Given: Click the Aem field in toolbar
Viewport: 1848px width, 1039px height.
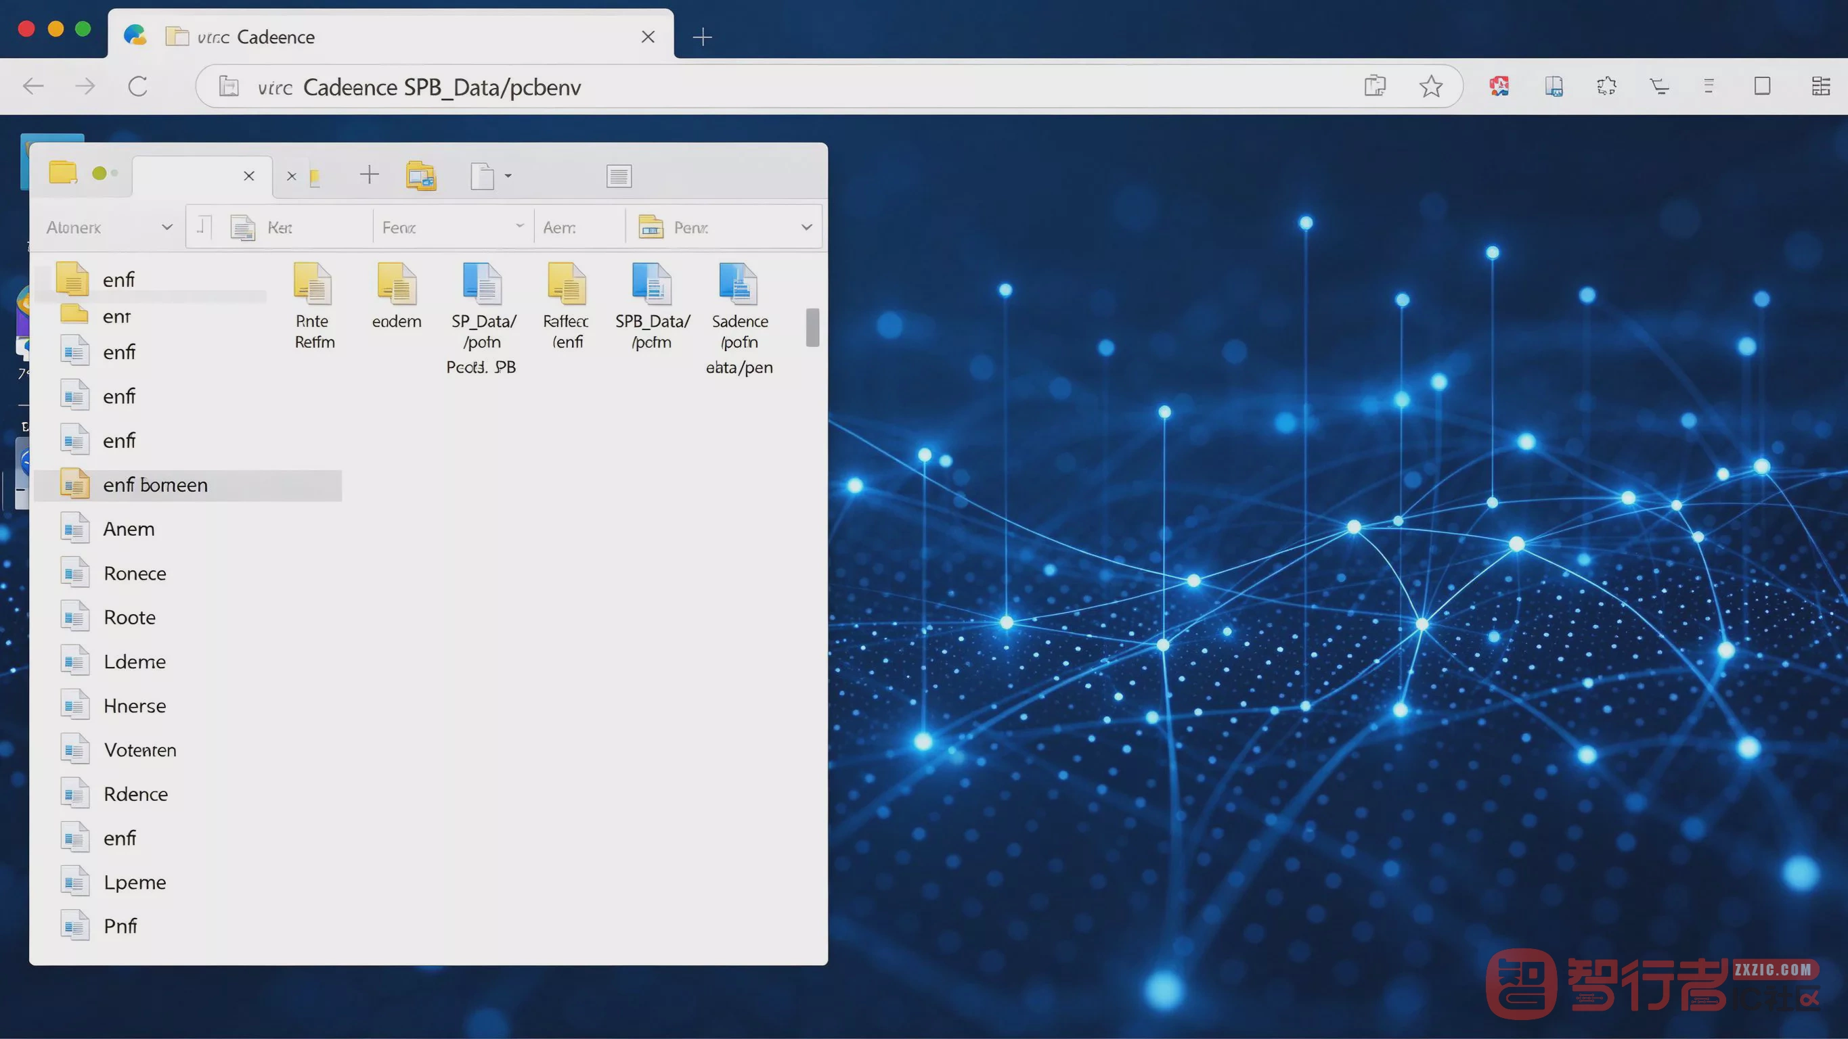Looking at the screenshot, I should (579, 227).
